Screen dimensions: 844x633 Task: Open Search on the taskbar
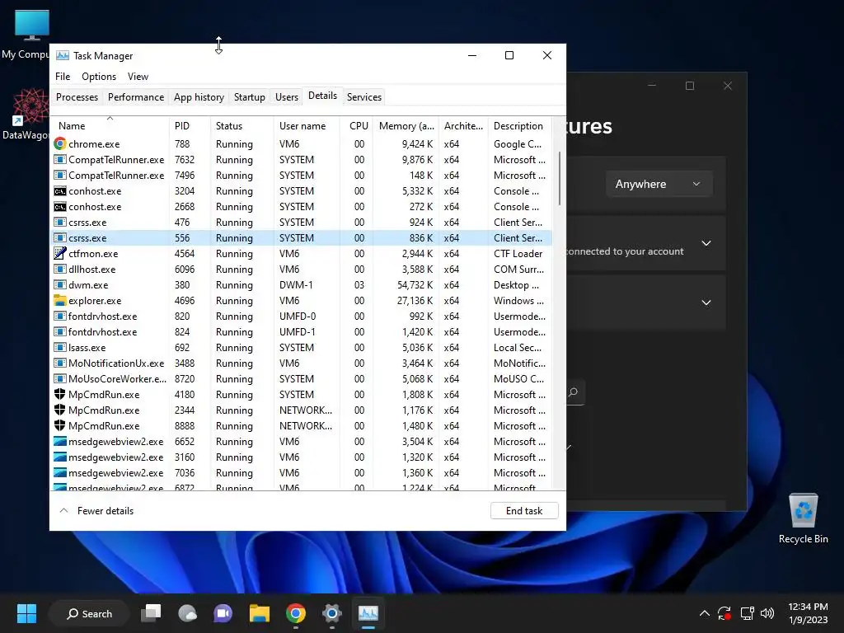click(89, 613)
